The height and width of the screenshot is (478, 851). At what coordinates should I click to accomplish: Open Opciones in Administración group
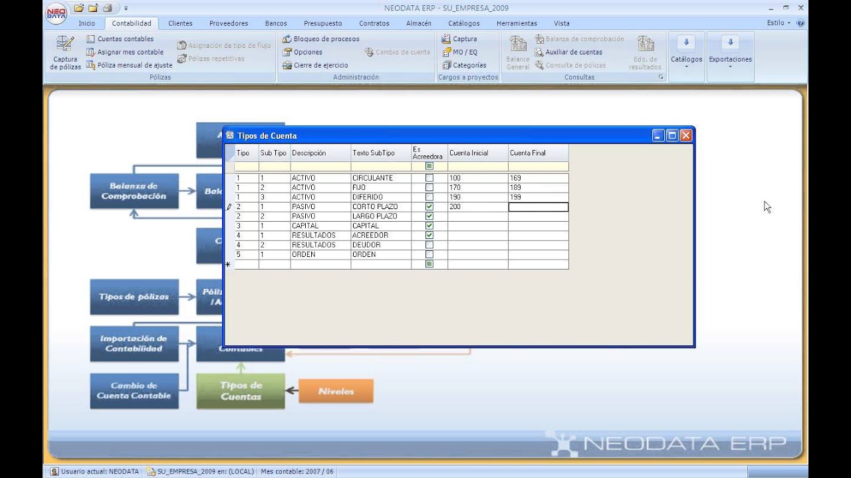pos(303,52)
